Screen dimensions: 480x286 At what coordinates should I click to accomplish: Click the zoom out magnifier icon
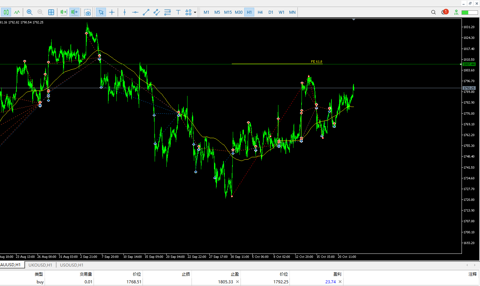[x=40, y=12]
